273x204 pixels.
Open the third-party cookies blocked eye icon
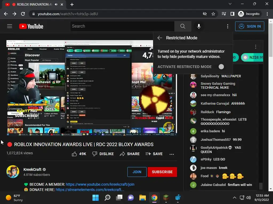pos(205,14)
